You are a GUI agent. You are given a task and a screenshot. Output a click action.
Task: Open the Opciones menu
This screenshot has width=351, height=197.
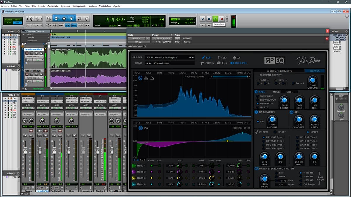65,6
